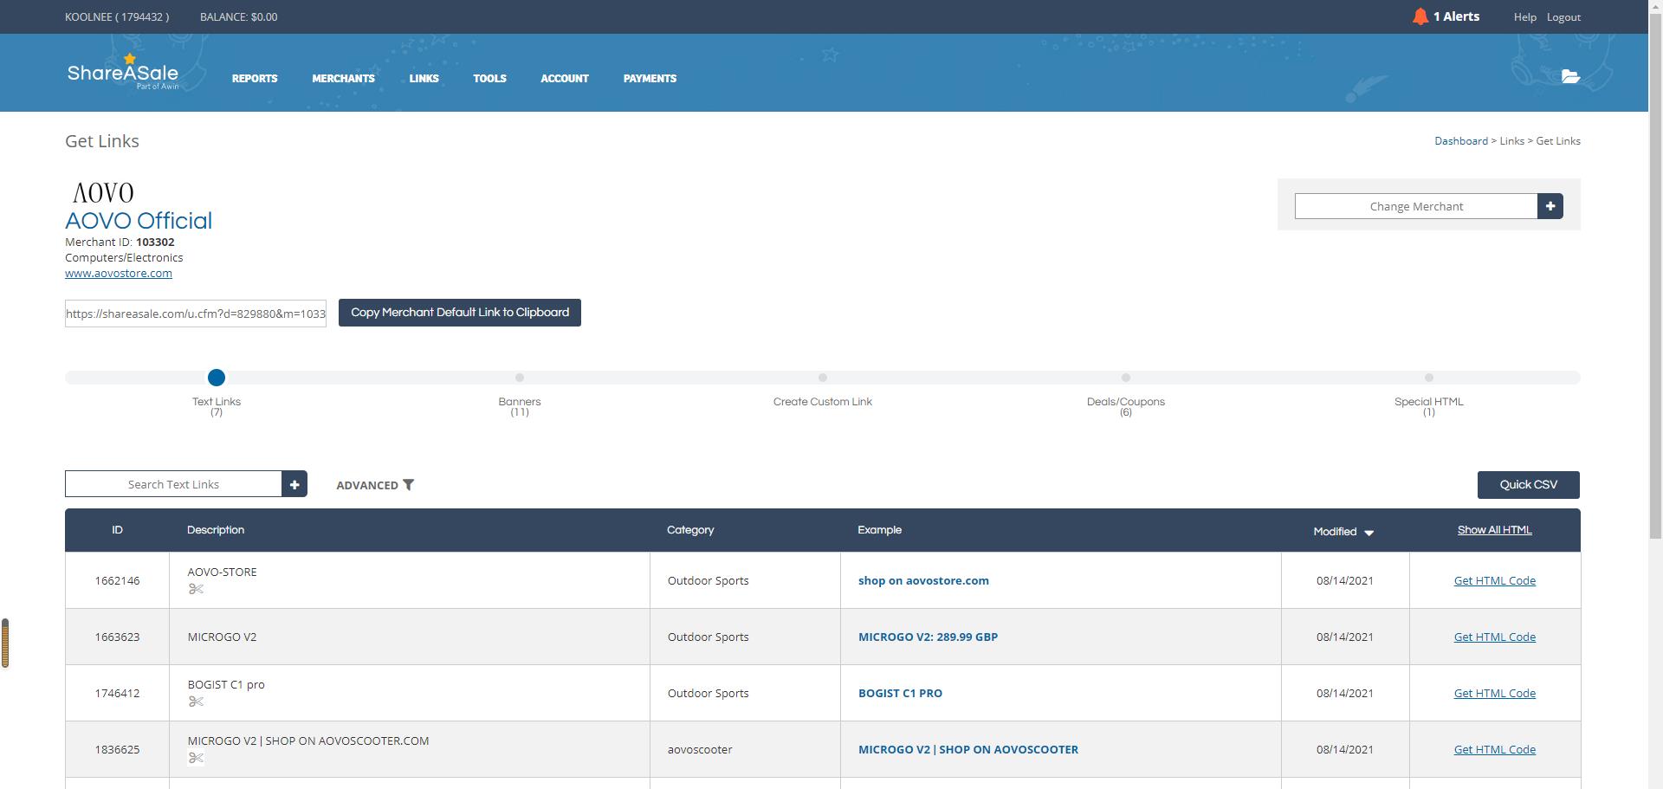The width and height of the screenshot is (1663, 789).
Task: Click the Dashboard breadcrumb link
Action: coord(1460,141)
